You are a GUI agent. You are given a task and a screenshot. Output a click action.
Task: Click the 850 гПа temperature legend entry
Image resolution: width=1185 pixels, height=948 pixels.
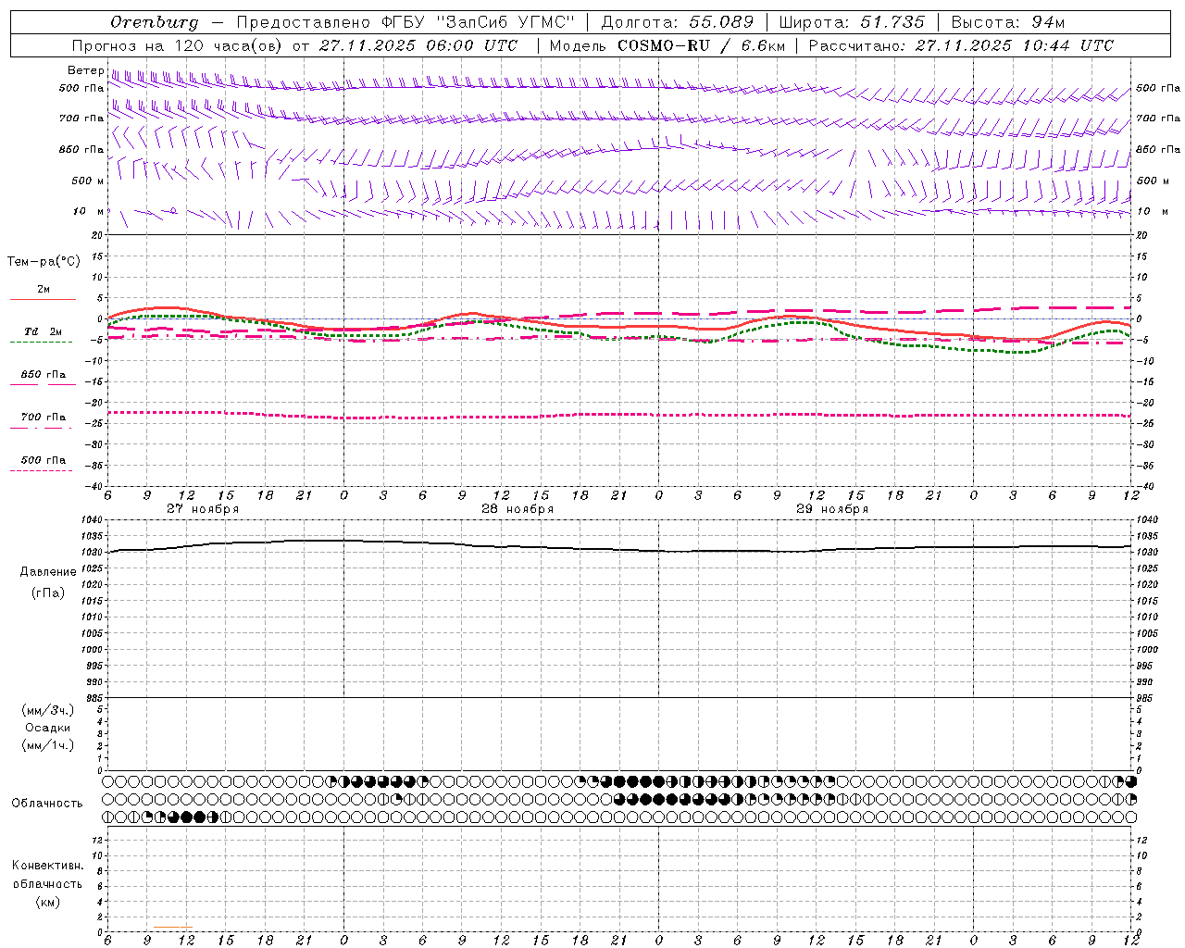coord(43,375)
